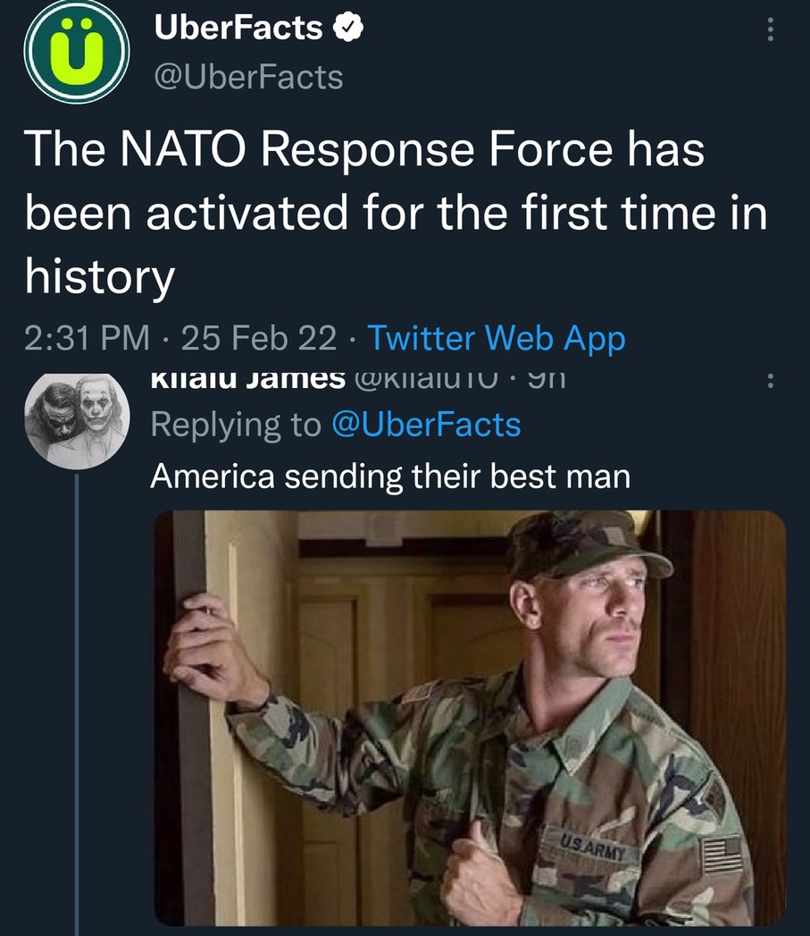The height and width of the screenshot is (936, 810).
Task: Click the "America sending their best man" reply text
Action: pos(390,476)
